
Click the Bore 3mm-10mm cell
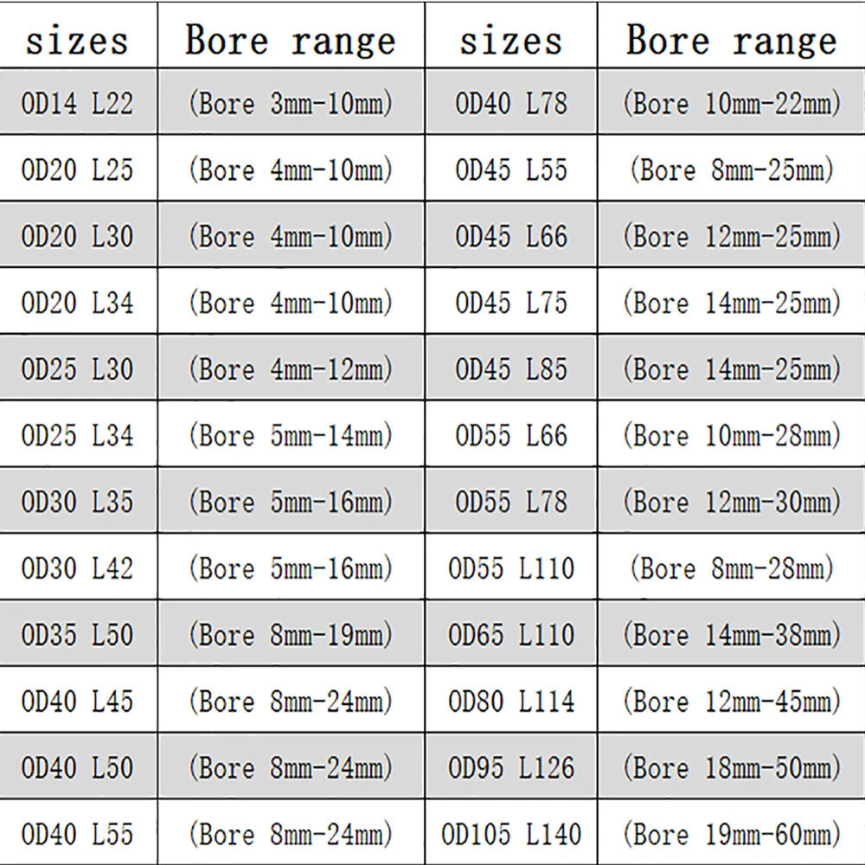pyautogui.click(x=291, y=102)
